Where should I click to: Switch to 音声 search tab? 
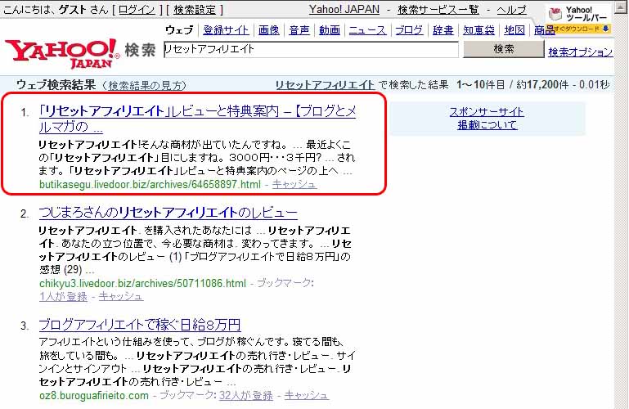[x=299, y=30]
